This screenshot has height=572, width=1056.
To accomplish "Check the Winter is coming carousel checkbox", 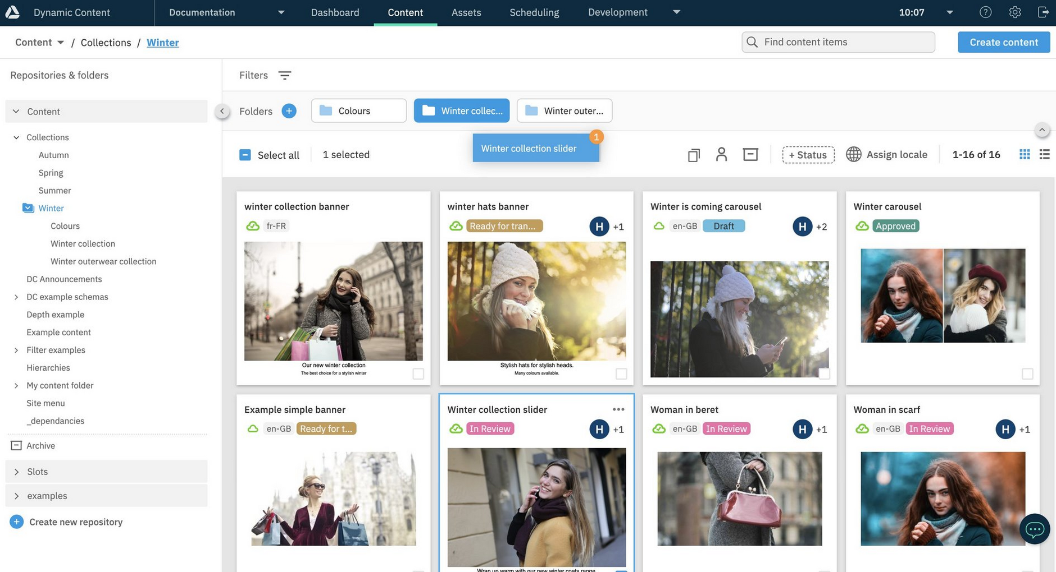I will coord(824,373).
